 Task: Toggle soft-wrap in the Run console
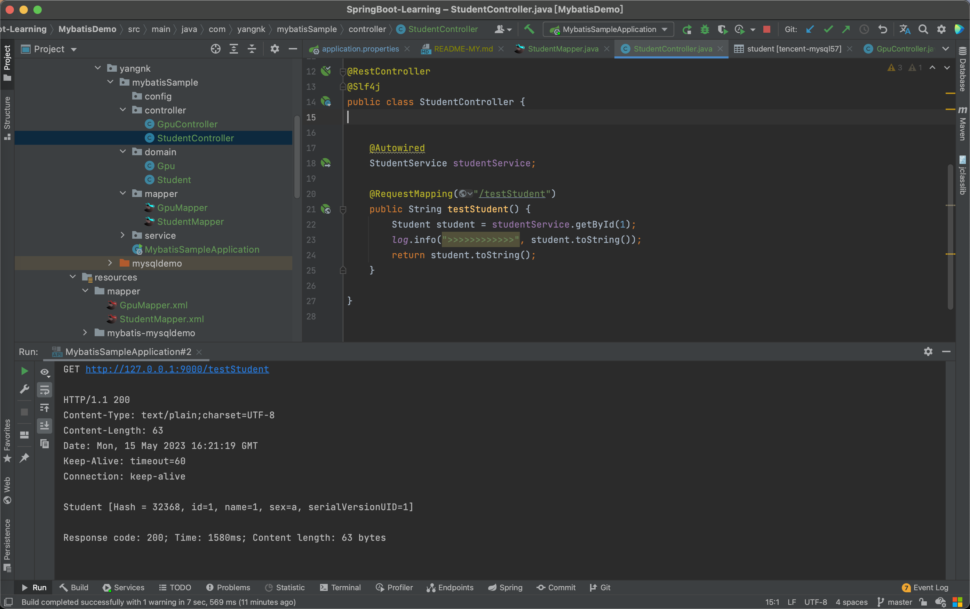44,389
